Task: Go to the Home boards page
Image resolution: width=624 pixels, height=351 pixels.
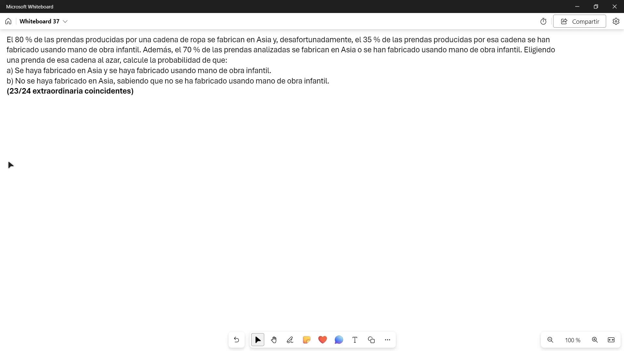Action: click(x=8, y=21)
